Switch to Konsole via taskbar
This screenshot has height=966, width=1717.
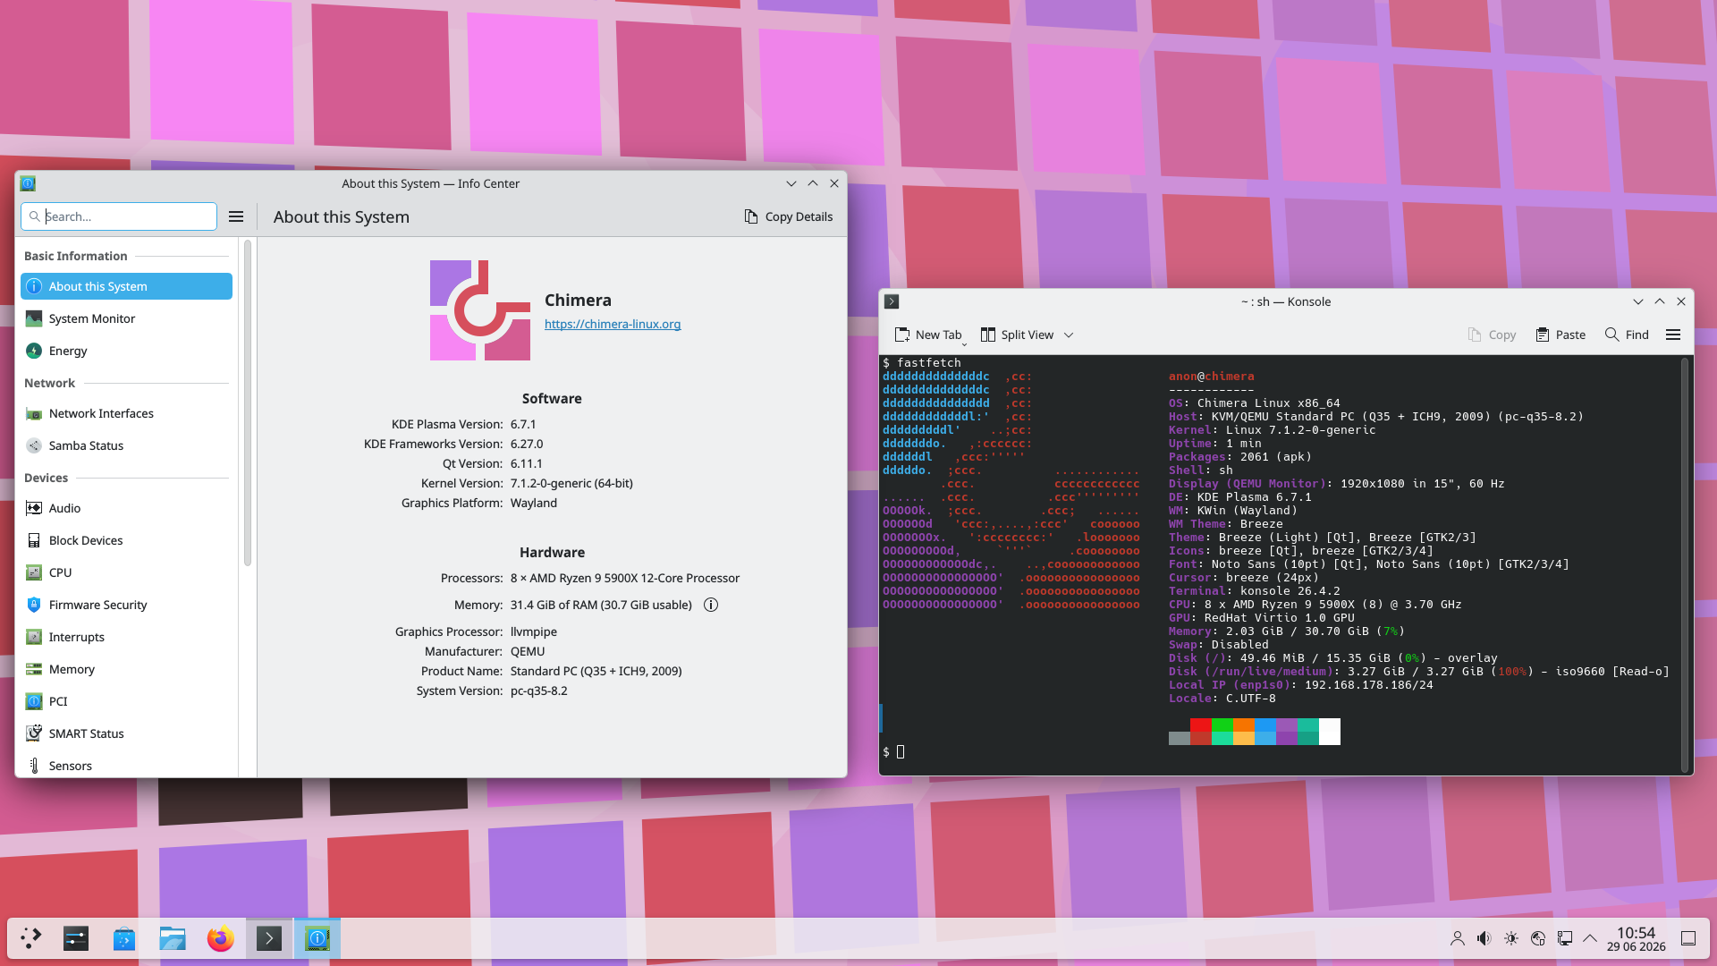(269, 938)
